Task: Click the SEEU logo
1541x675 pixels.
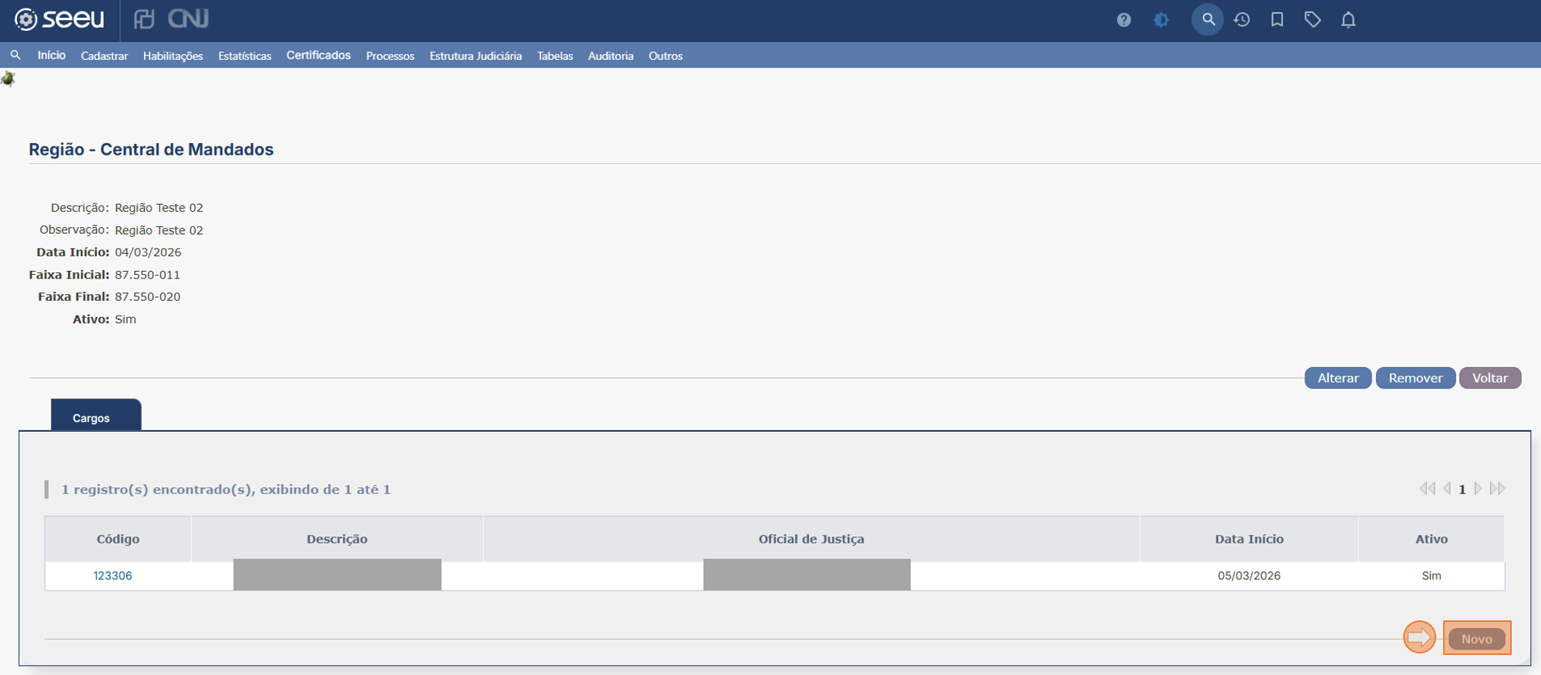Action: tap(59, 19)
